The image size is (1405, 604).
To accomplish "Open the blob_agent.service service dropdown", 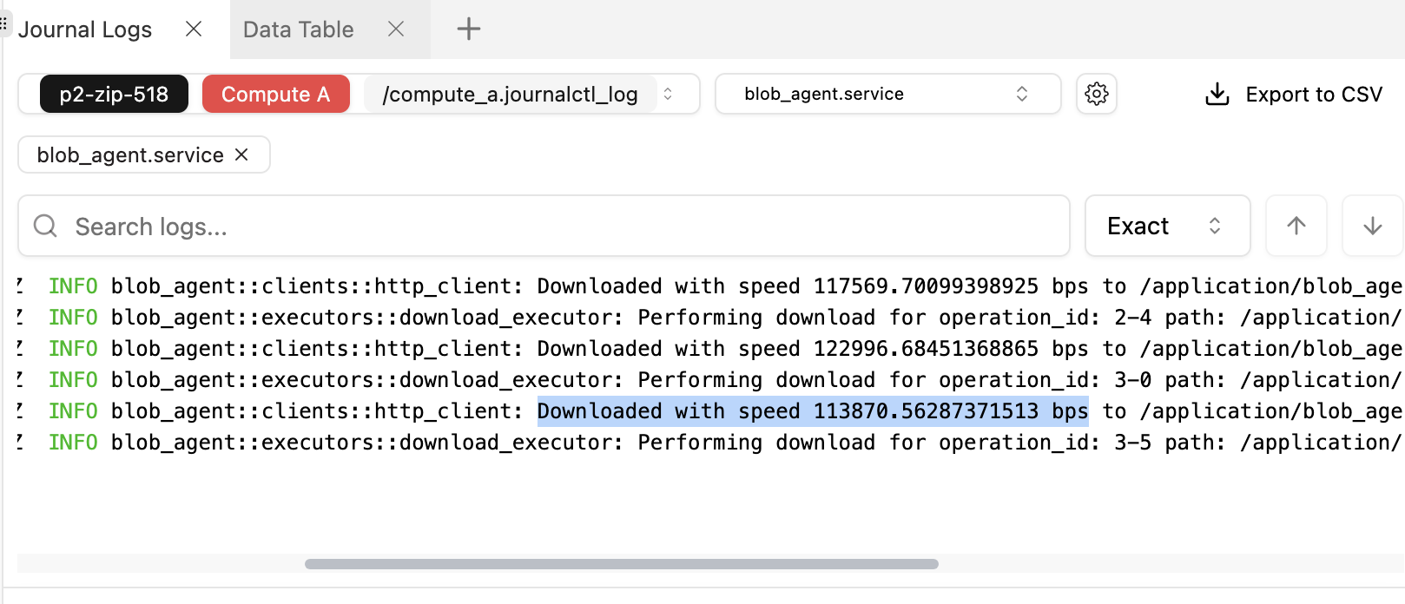I will [888, 94].
